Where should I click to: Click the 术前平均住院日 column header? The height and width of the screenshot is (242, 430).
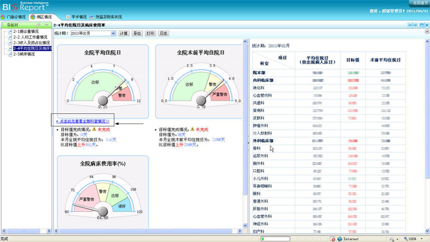[x=386, y=60]
